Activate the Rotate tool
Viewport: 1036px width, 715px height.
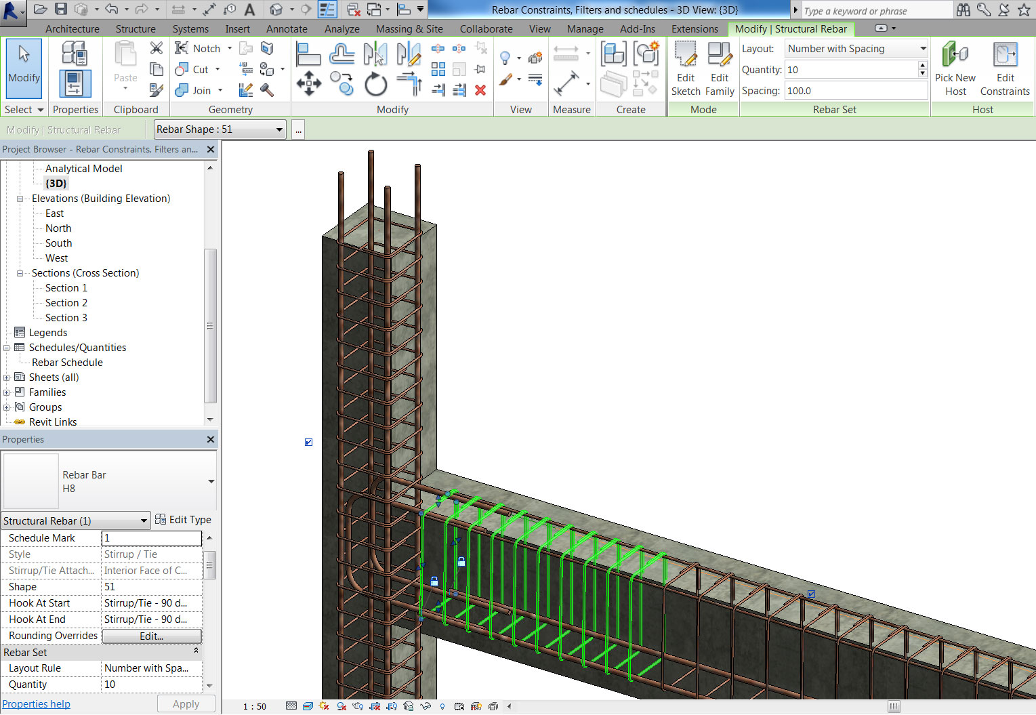375,83
